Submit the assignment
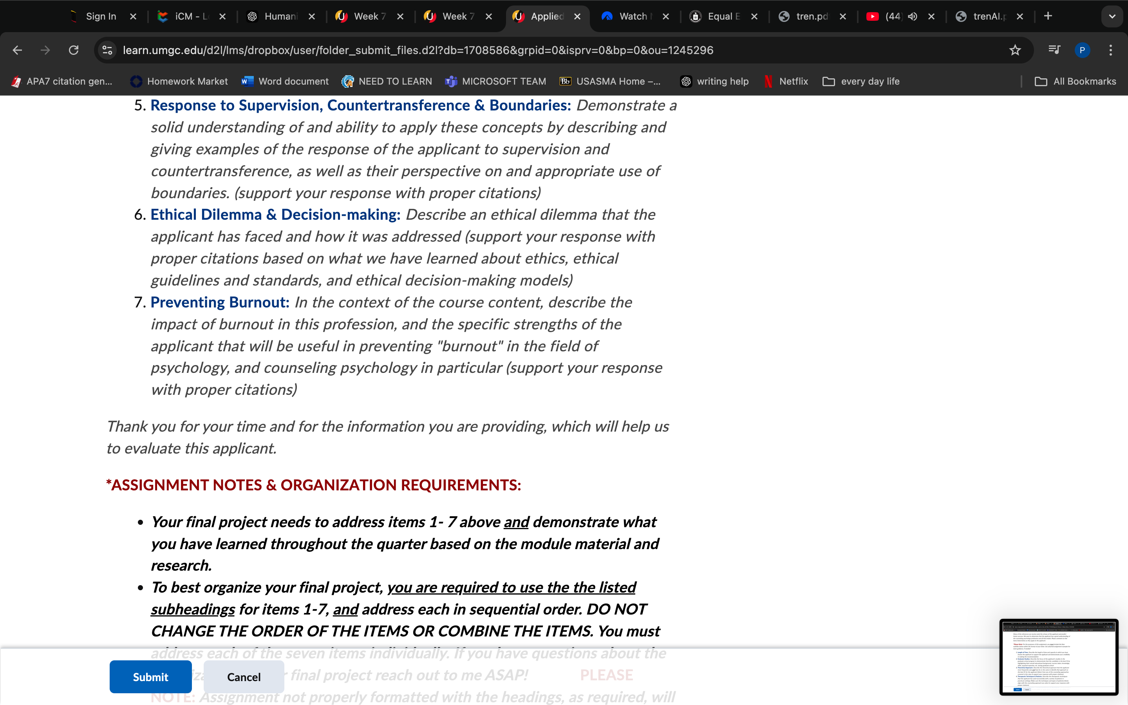The width and height of the screenshot is (1128, 705). pos(150,676)
